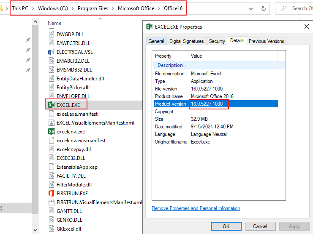
Task: Select the Date modified property row
Action: pos(216,126)
